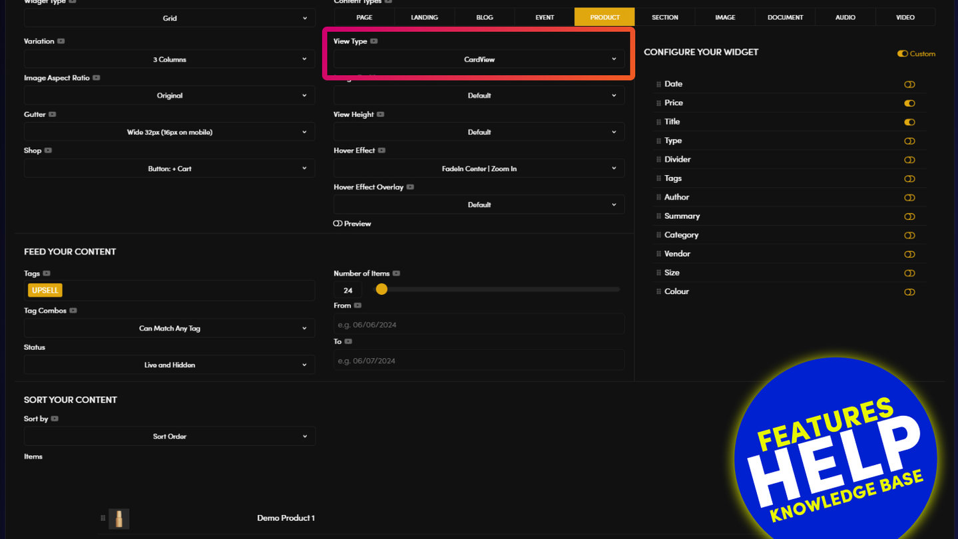The width and height of the screenshot is (958, 539).
Task: Click the drag handle next to Demo Product 1
Action: coord(103,518)
